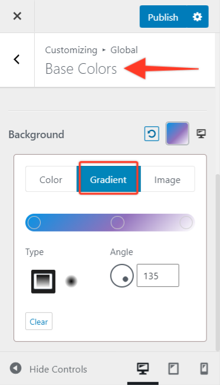This screenshot has width=220, height=385.
Task: Select the radial gradient type icon
Action: 71,282
